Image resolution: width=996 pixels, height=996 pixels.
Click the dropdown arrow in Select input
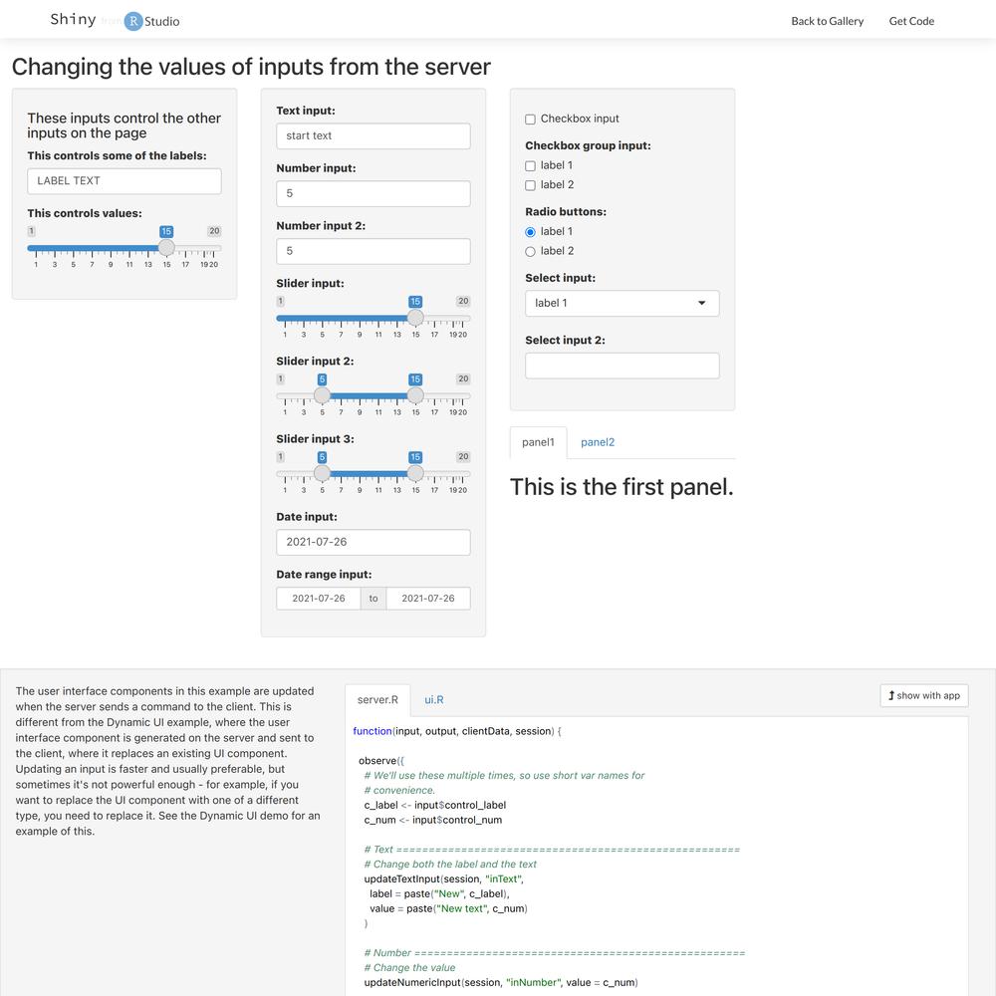(701, 303)
